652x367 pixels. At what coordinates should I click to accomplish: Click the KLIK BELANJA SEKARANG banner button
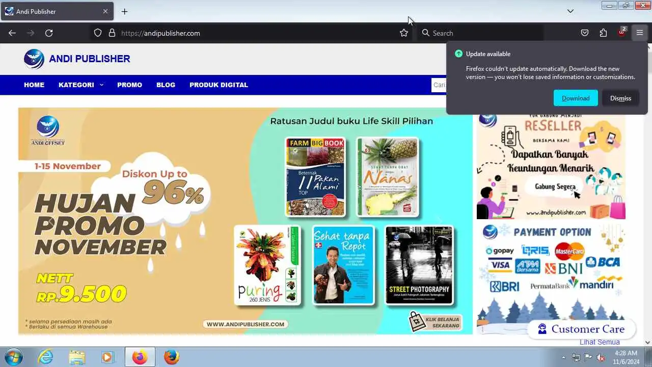click(436, 322)
